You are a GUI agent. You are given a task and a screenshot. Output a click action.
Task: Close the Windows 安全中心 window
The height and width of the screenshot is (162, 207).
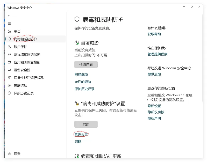point(199,6)
